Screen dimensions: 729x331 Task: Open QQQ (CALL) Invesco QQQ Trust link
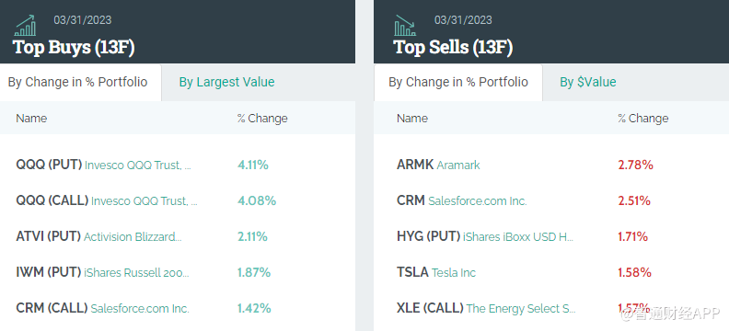pyautogui.click(x=107, y=200)
